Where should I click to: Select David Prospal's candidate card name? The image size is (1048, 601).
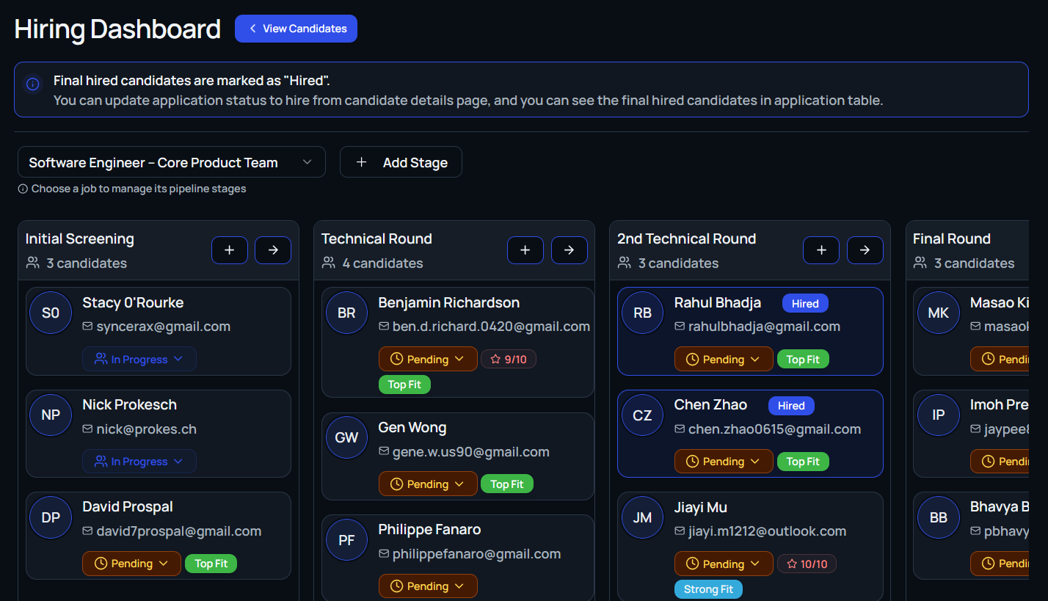click(128, 507)
